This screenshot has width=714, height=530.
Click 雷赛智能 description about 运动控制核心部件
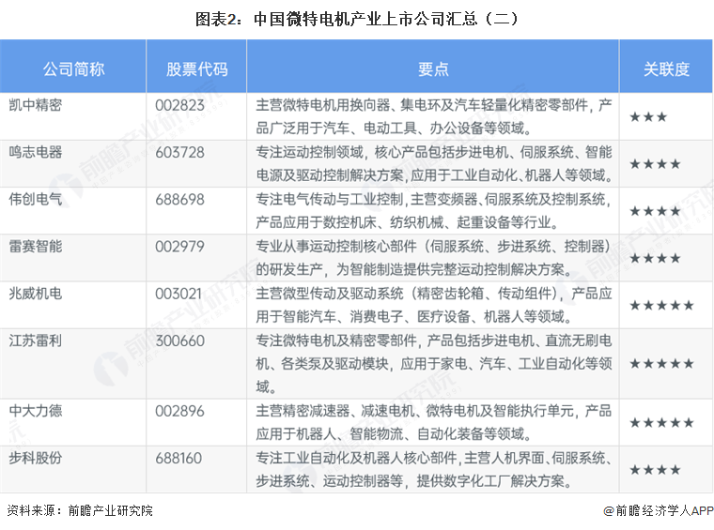(433, 258)
